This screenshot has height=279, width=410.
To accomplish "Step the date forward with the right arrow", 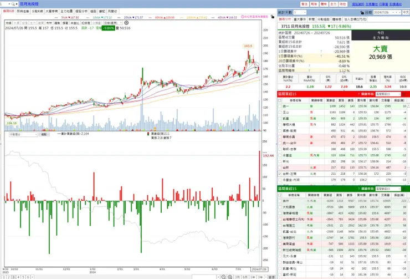I will click(x=399, y=12).
